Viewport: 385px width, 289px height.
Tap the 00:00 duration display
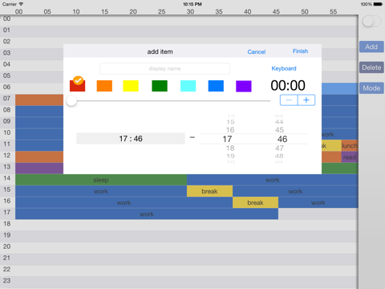(288, 85)
